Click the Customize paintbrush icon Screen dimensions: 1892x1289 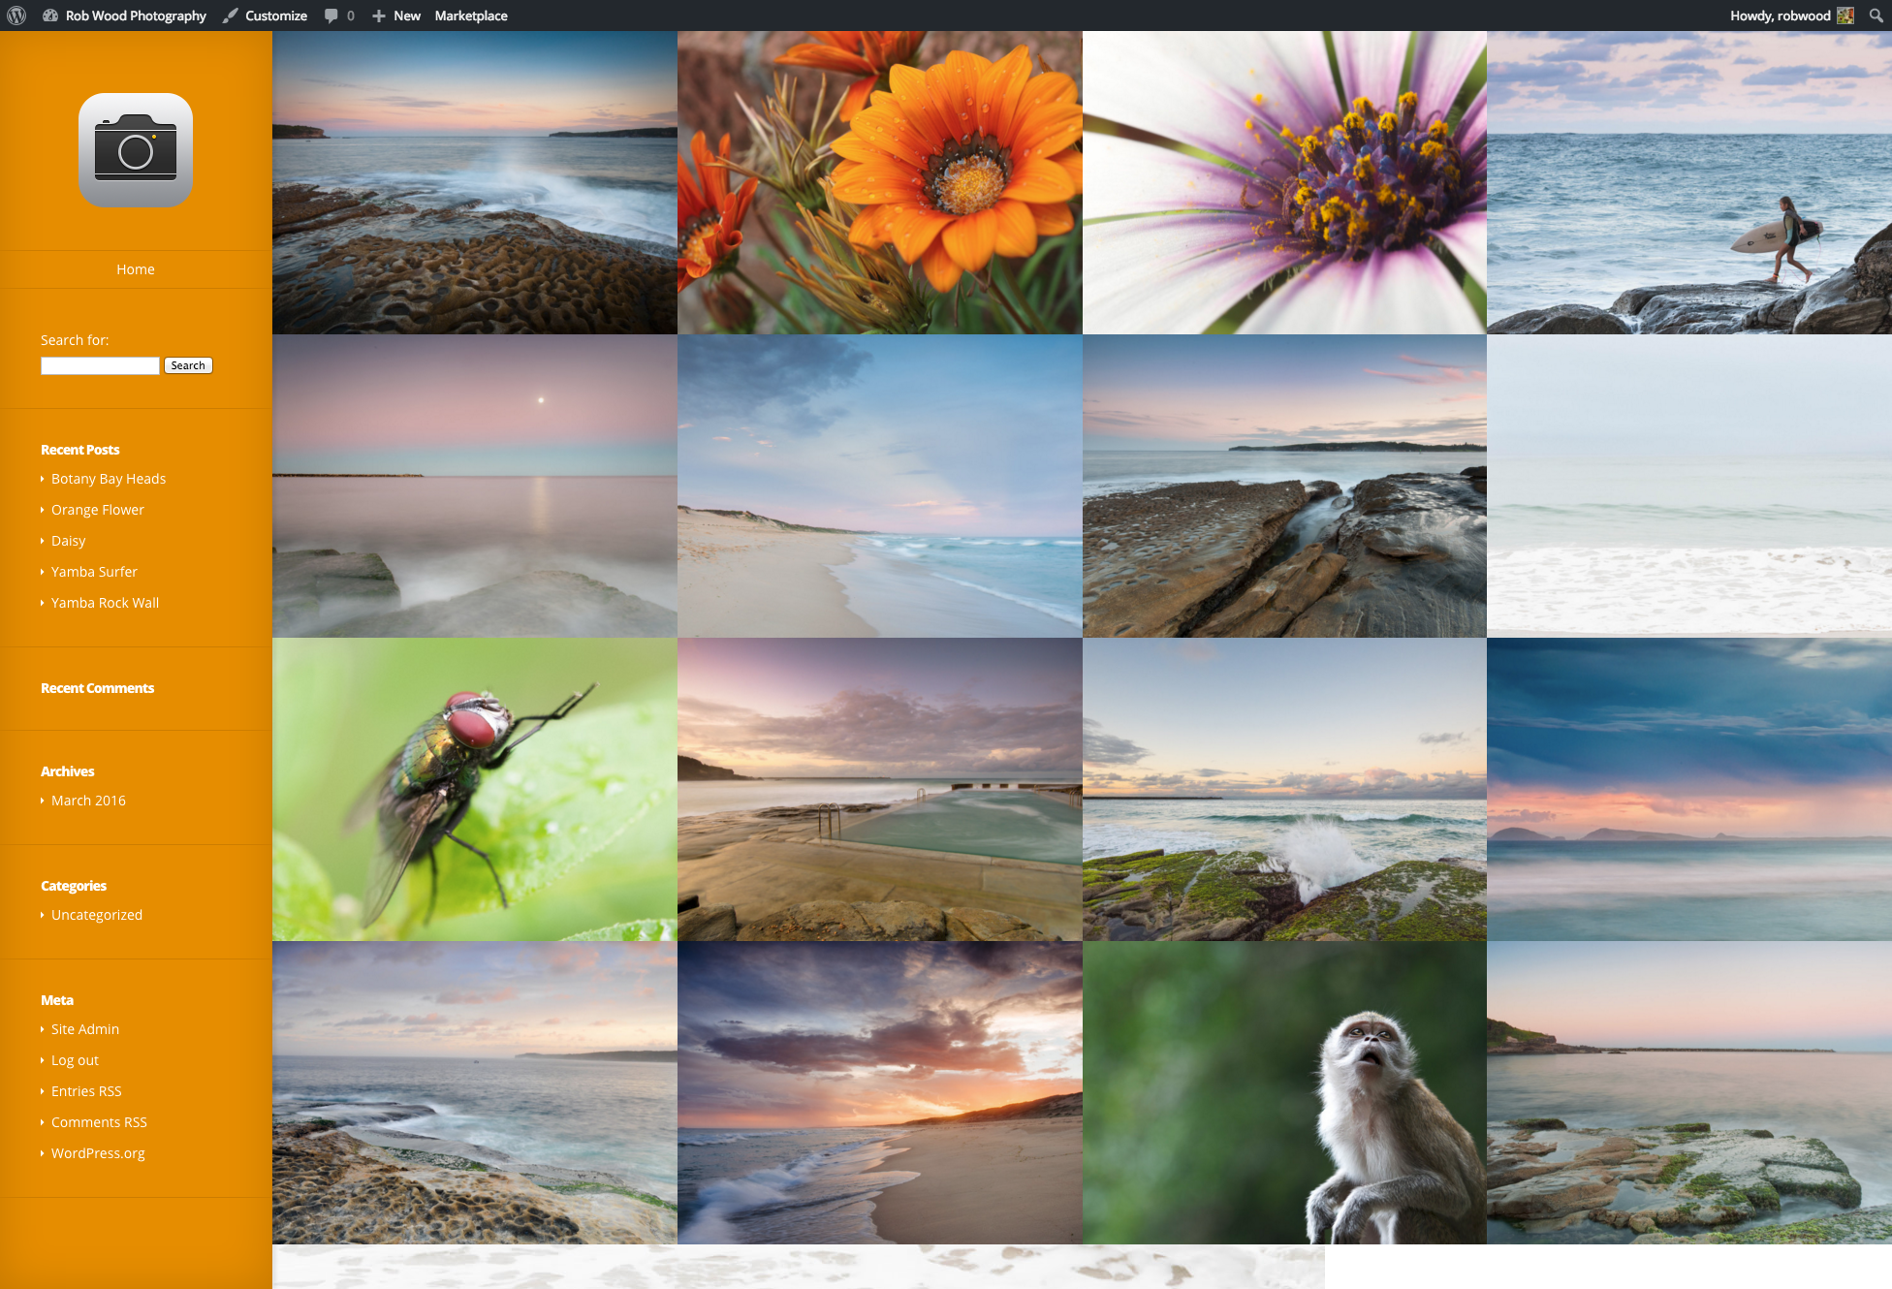click(231, 16)
